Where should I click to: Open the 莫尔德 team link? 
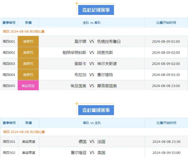pos(80,41)
